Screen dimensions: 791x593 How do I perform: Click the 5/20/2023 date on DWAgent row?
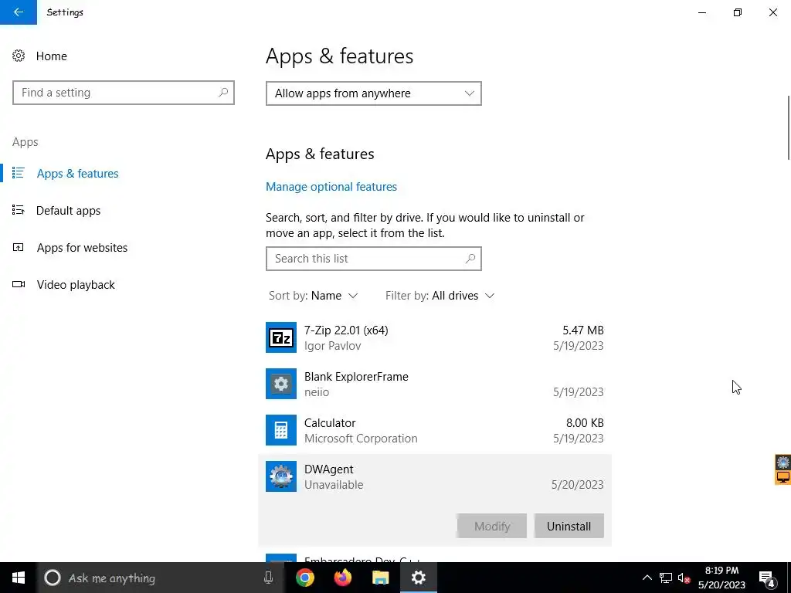pyautogui.click(x=577, y=485)
